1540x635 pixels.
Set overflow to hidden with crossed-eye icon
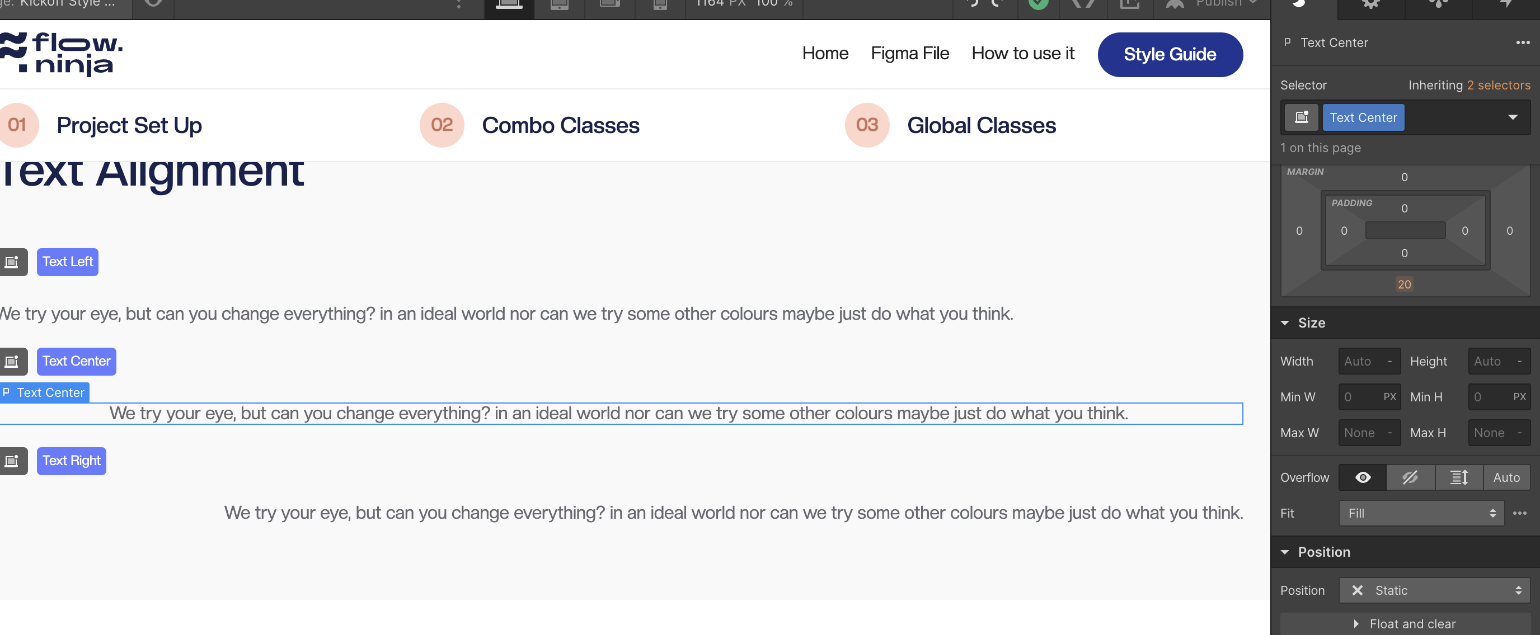(1410, 477)
